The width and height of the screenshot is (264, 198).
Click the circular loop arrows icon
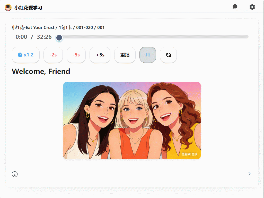coord(168,55)
